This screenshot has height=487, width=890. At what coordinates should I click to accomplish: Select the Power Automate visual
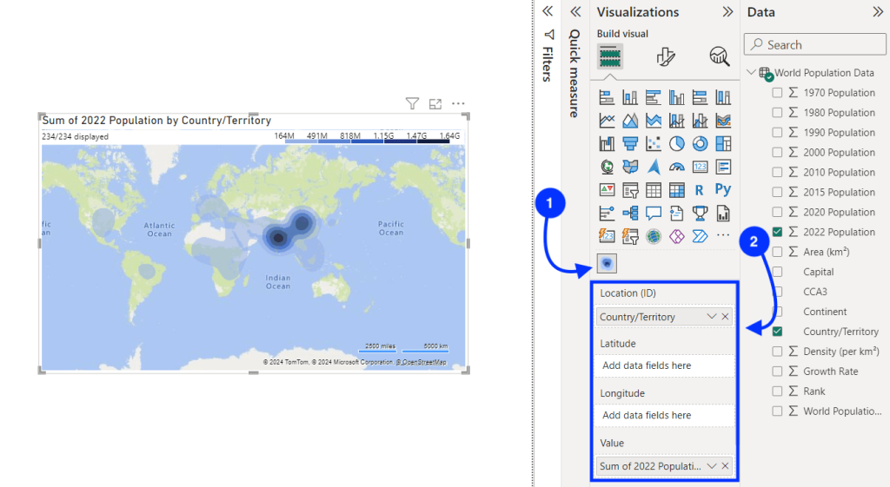click(x=700, y=236)
